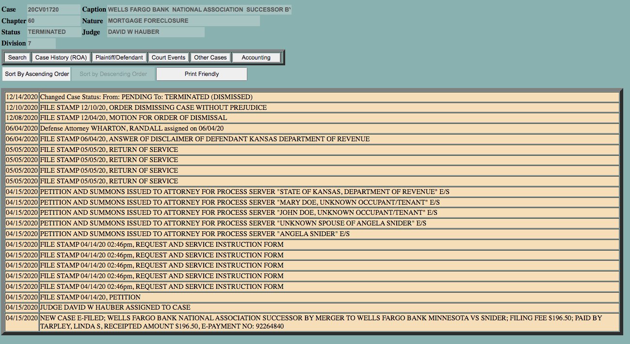Viewport: 630px width, 344px height.
Task: Click the New Case E-Filed entry
Action: click(x=329, y=322)
